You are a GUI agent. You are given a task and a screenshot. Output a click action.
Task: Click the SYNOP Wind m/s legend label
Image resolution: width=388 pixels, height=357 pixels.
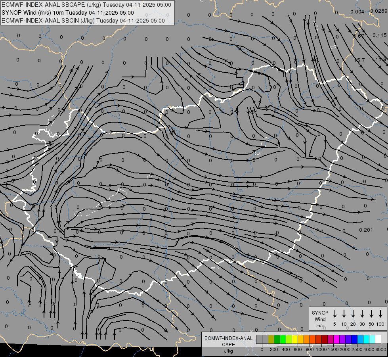[320, 319]
